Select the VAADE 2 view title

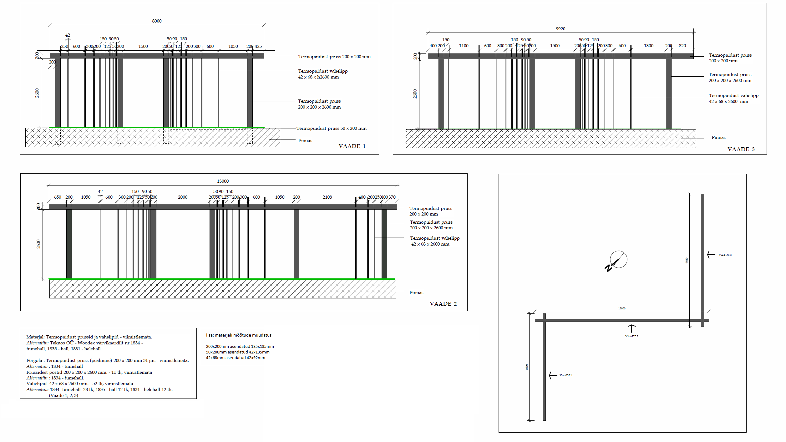click(x=443, y=304)
